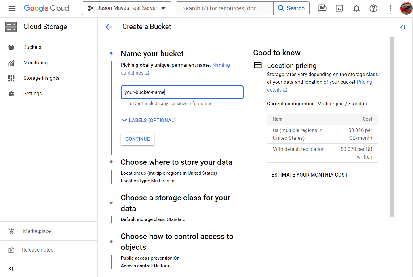Collapse the right Good to know panel
Viewport: 413px width, 277px height.
tap(402, 27)
